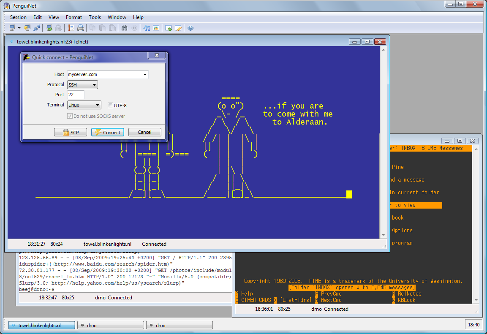Click the log notebook toolbar icon
Screen dimensions: 487x334
coord(71,28)
